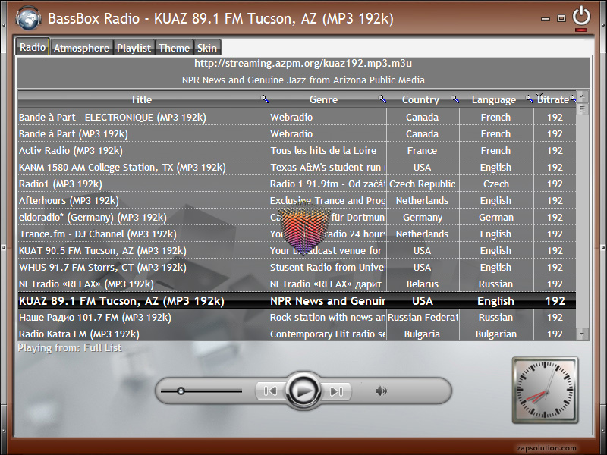Sort stations by the Language column header
Screen dimensions: 607x455
click(494, 99)
